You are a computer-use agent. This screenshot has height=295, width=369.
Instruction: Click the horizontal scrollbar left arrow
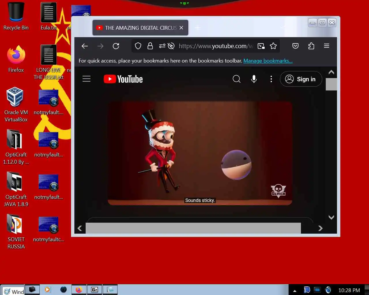(80, 228)
